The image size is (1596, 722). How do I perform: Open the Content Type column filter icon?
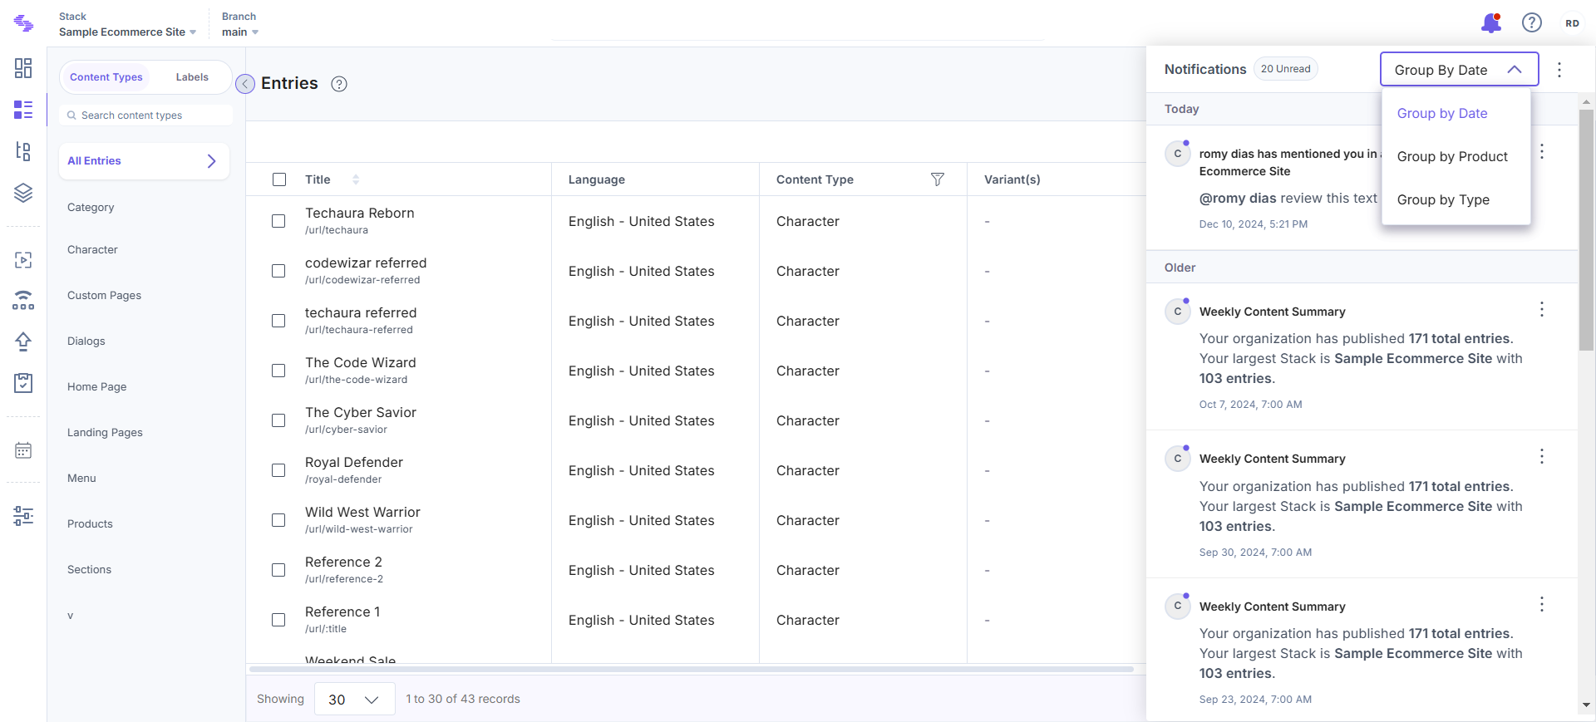[x=938, y=179]
